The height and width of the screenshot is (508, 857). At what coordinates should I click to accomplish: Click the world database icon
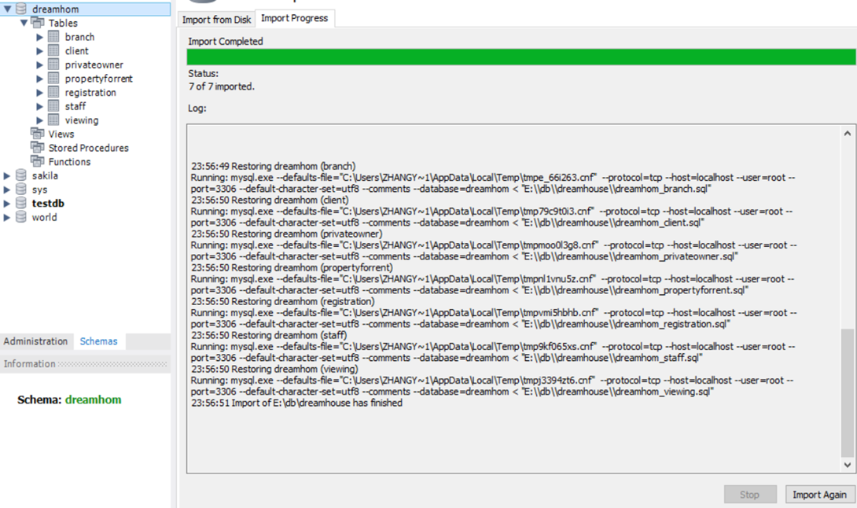tap(20, 216)
